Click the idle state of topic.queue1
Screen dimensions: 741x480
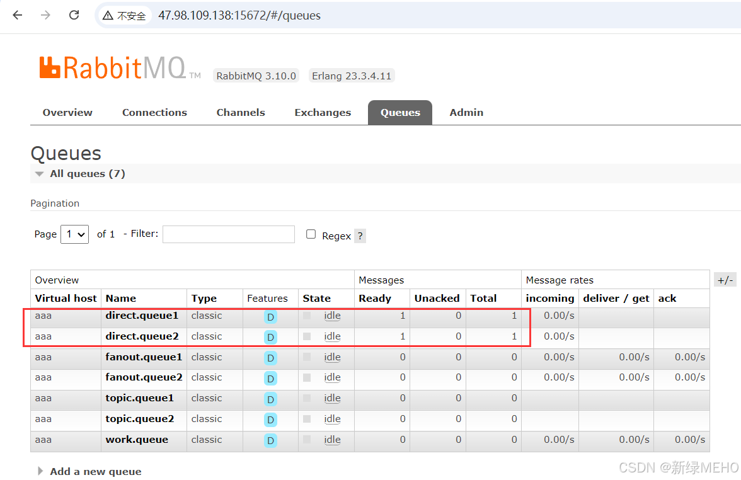[x=332, y=398]
